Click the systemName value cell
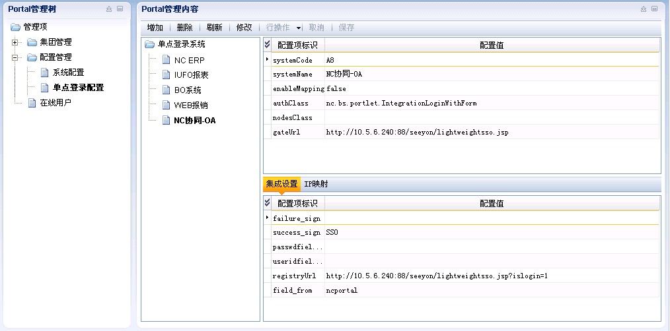The height and width of the screenshot is (331, 670). (492, 75)
